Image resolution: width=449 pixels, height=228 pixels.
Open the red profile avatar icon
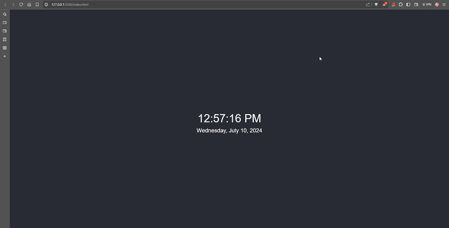437,4
